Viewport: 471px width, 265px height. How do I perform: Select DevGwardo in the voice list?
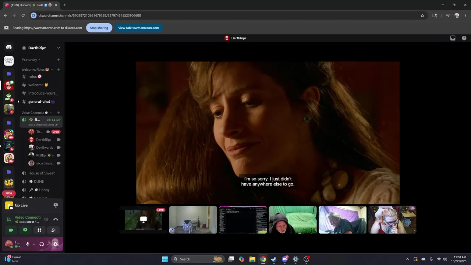[44, 148]
